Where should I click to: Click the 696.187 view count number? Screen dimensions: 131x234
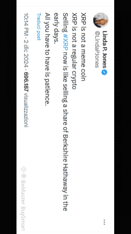coord(26,82)
